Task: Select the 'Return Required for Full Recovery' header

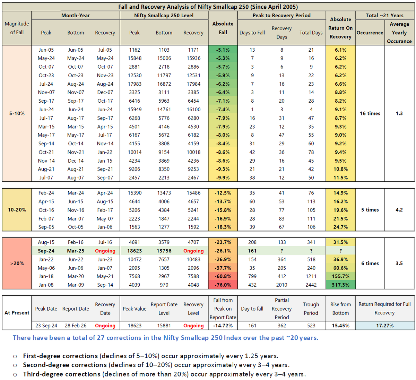Action: [384, 309]
